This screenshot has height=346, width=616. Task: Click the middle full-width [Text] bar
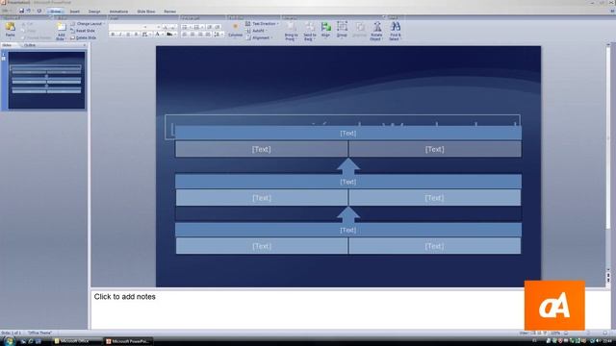point(348,182)
